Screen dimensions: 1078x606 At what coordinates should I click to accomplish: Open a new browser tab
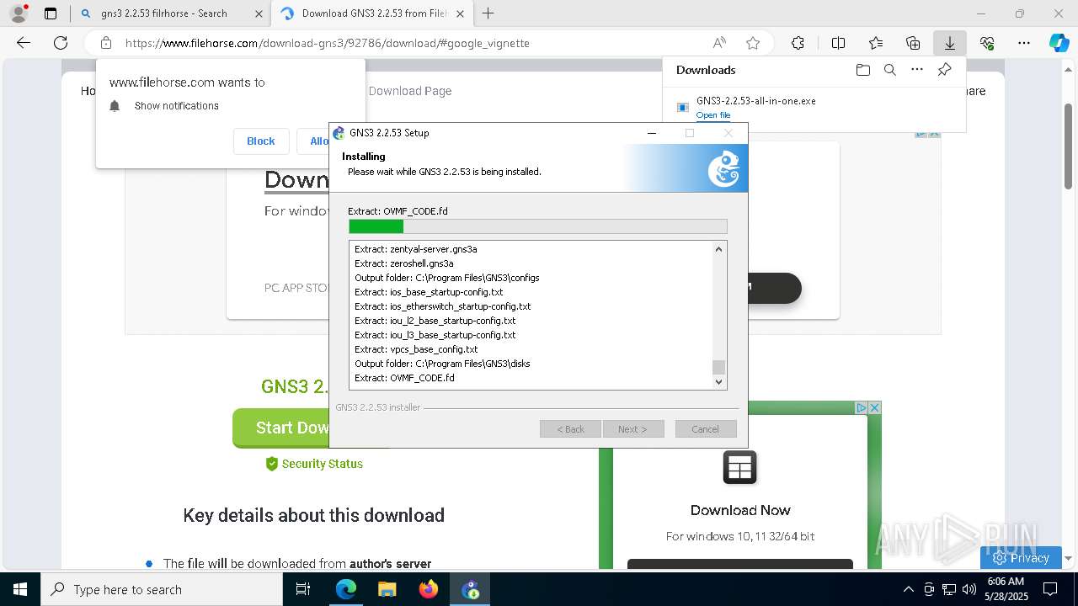(x=488, y=13)
